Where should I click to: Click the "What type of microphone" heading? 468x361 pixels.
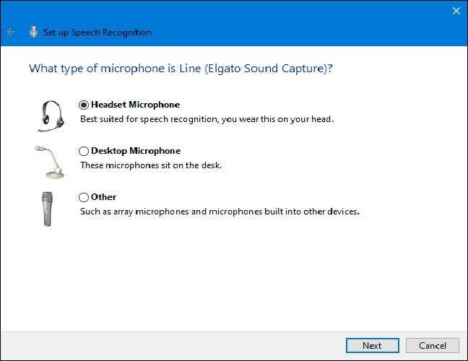coord(185,69)
